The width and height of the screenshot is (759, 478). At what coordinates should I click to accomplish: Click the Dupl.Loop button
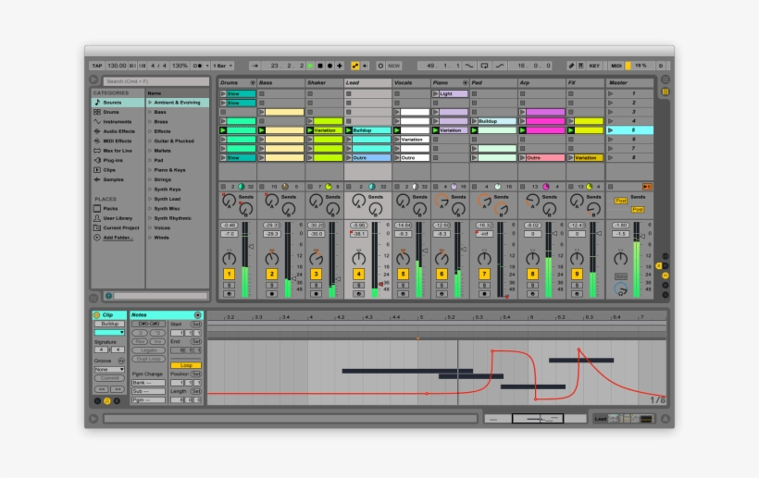[149, 359]
